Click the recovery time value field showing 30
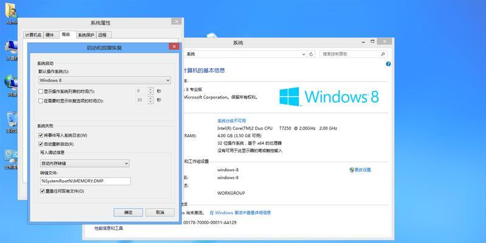The height and width of the screenshot is (243, 486). [142, 100]
